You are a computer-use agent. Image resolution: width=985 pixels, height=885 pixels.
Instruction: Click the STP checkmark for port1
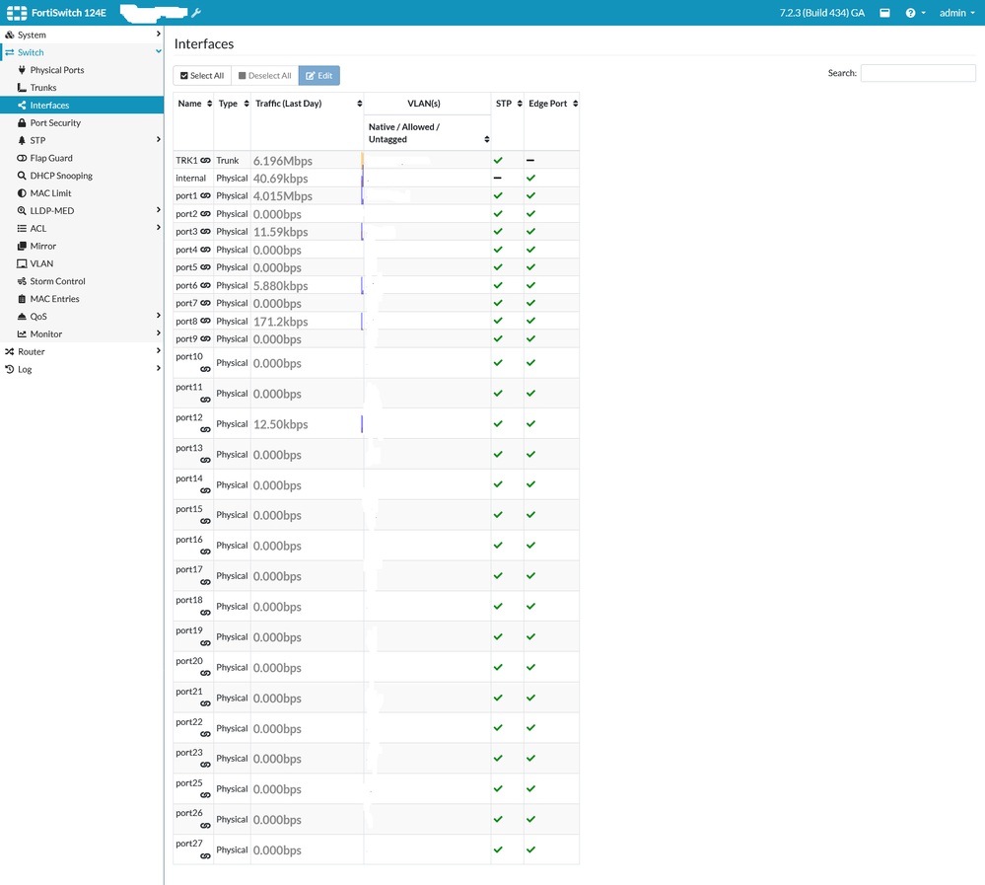pos(498,196)
